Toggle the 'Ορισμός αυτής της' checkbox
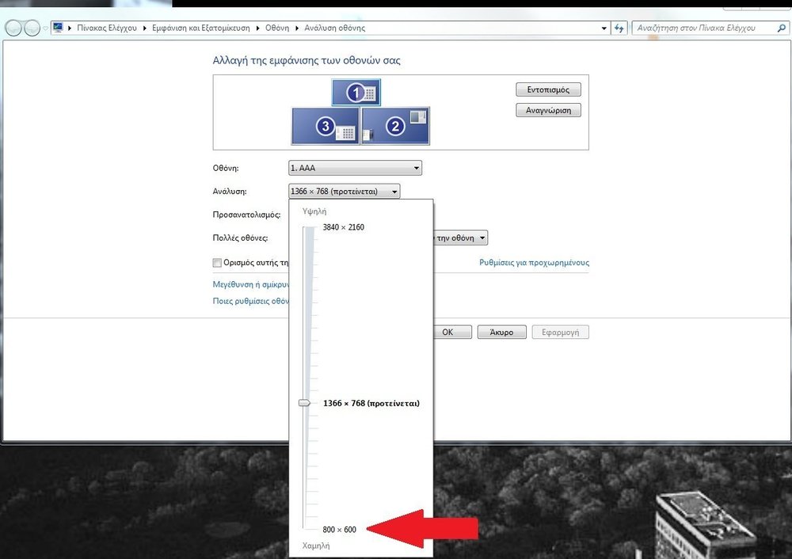The image size is (792, 559). point(218,263)
